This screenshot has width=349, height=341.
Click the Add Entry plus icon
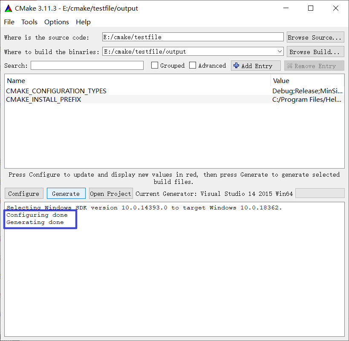point(237,66)
